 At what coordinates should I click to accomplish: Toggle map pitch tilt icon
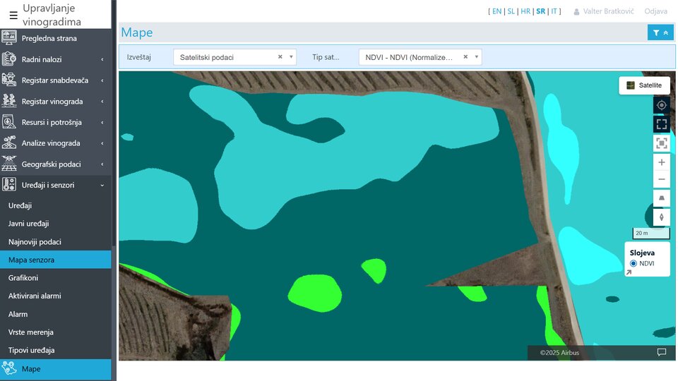[x=661, y=199]
